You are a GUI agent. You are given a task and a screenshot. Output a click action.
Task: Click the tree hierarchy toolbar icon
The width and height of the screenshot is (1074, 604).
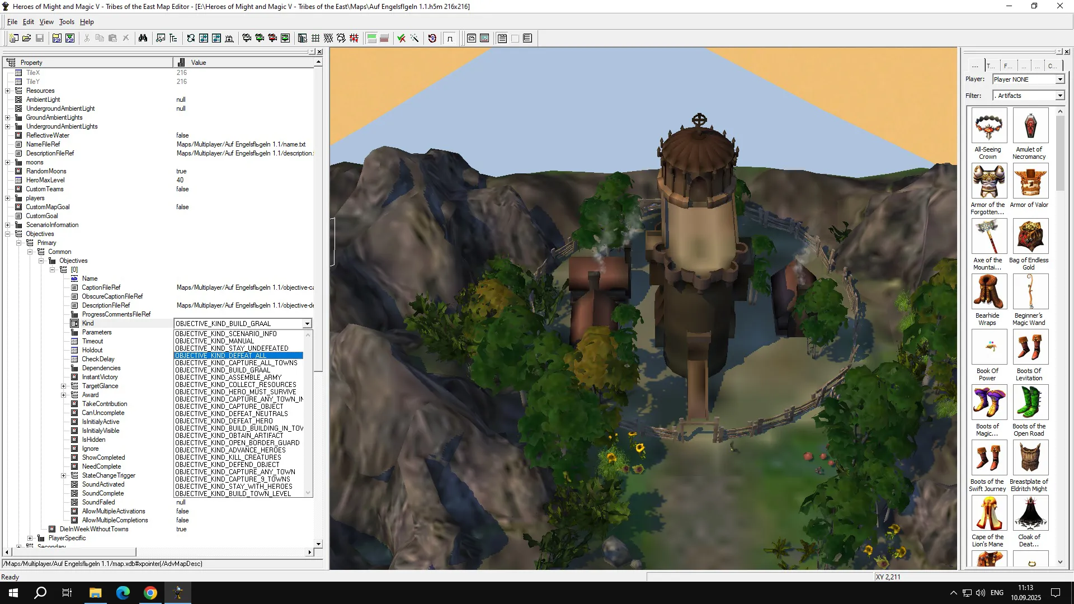173,38
